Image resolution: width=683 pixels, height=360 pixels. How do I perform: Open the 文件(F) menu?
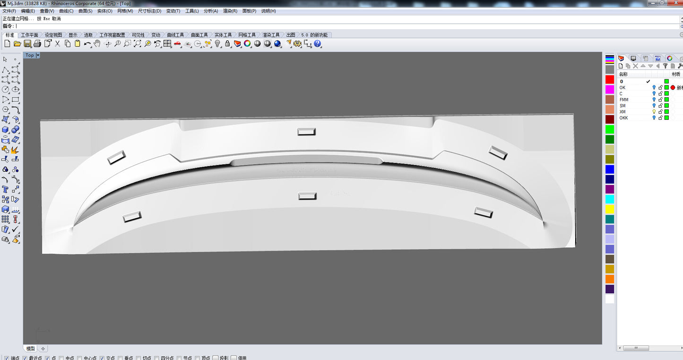(x=9, y=11)
